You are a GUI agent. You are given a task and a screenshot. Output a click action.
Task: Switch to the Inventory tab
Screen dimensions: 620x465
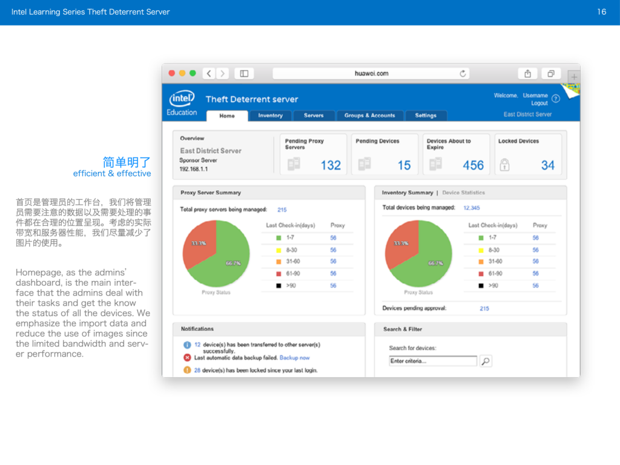[x=270, y=116]
